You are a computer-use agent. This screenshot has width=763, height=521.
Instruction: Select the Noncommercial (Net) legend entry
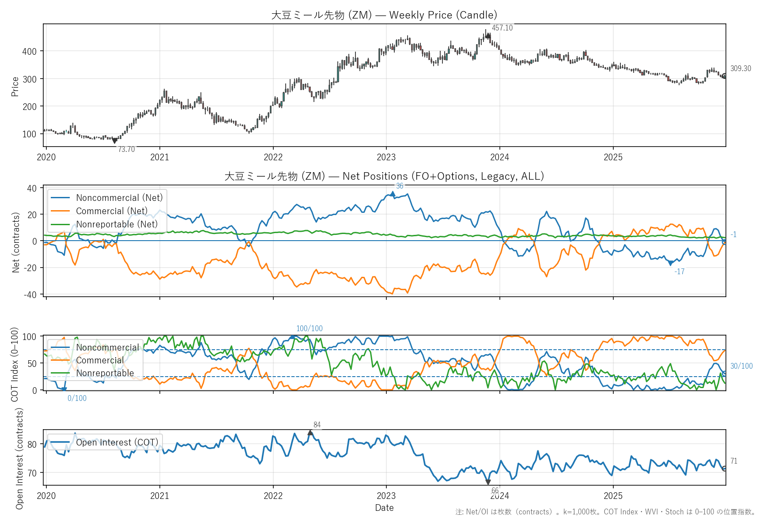tap(119, 198)
